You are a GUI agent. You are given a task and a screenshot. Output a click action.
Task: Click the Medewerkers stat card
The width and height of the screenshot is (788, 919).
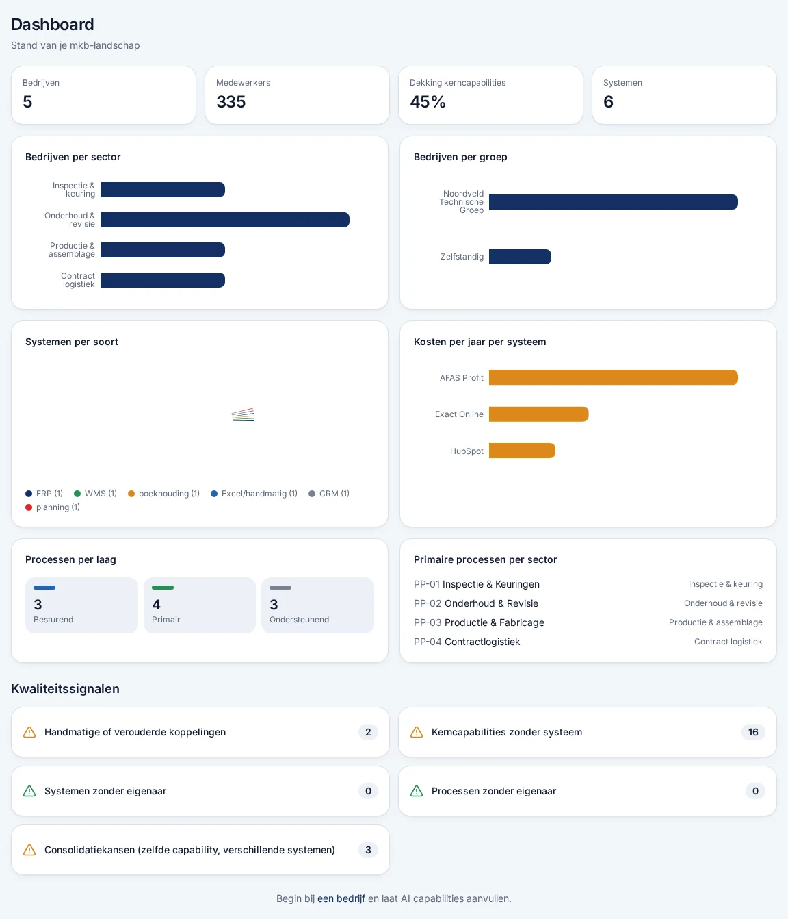pyautogui.click(x=297, y=95)
